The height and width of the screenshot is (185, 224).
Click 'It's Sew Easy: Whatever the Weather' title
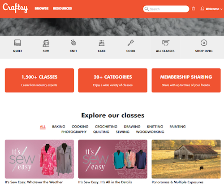(x=34, y=182)
